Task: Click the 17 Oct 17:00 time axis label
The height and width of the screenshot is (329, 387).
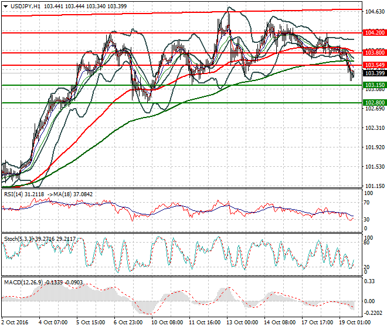Action: (x=317, y=323)
